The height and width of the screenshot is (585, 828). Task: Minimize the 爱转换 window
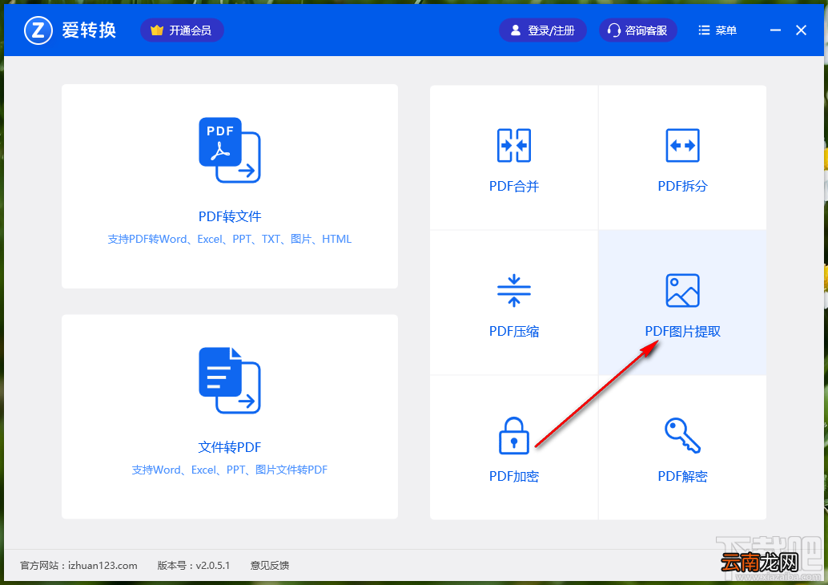tap(775, 30)
